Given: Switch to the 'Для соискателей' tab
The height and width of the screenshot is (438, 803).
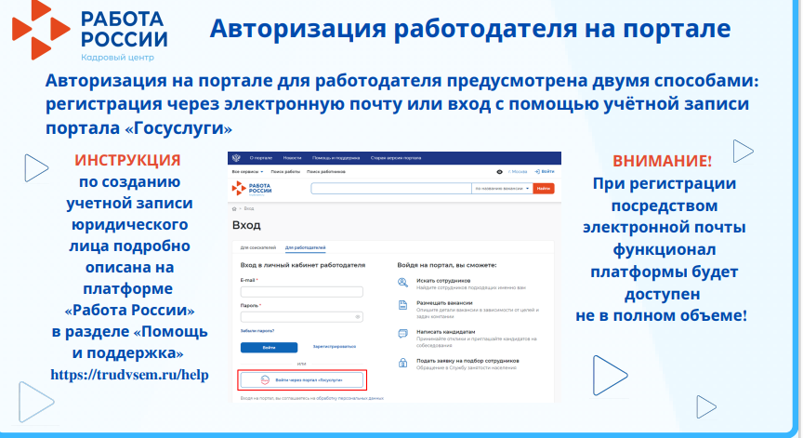Looking at the screenshot, I should click(x=258, y=248).
